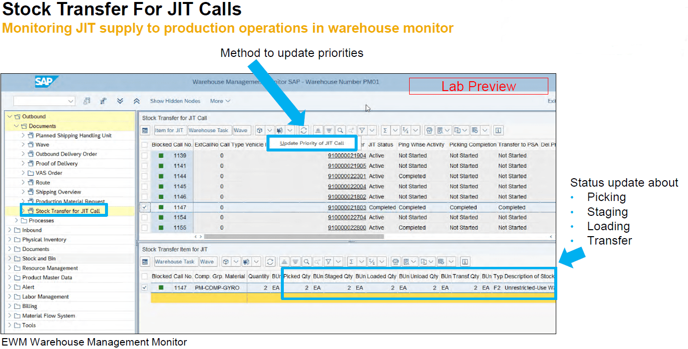Image resolution: width=688 pixels, height=349 pixels.
Task: Click the SAP logo in the header
Action: (47, 82)
